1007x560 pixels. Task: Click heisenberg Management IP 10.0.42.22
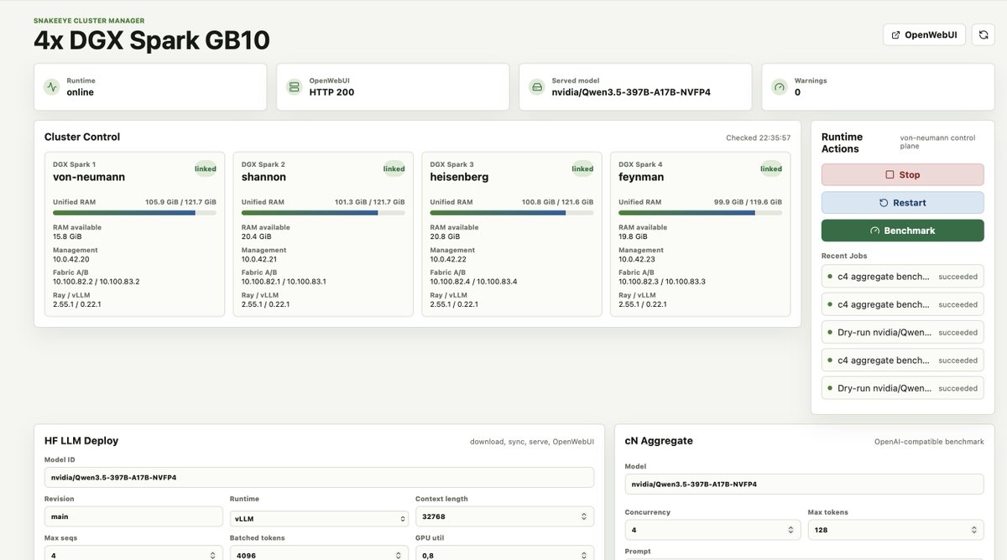pos(449,259)
